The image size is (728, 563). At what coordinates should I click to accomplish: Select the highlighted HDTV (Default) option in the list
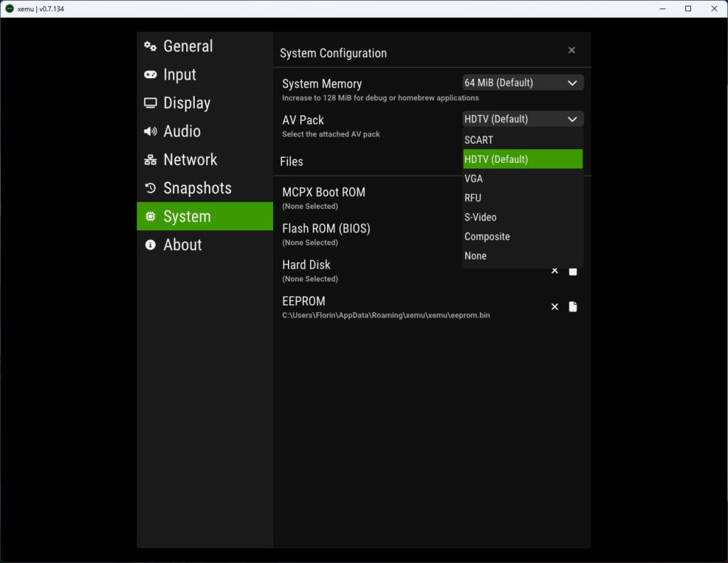pos(523,159)
